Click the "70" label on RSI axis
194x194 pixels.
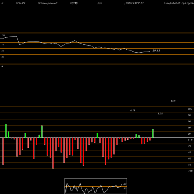point(3,45)
